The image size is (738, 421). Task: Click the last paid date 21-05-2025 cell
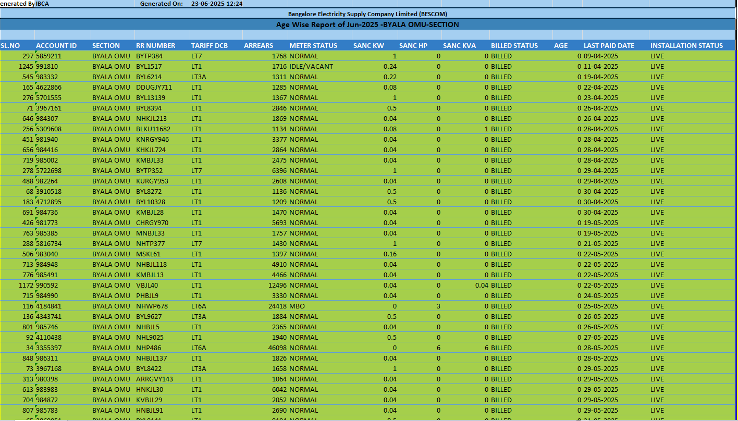point(615,243)
